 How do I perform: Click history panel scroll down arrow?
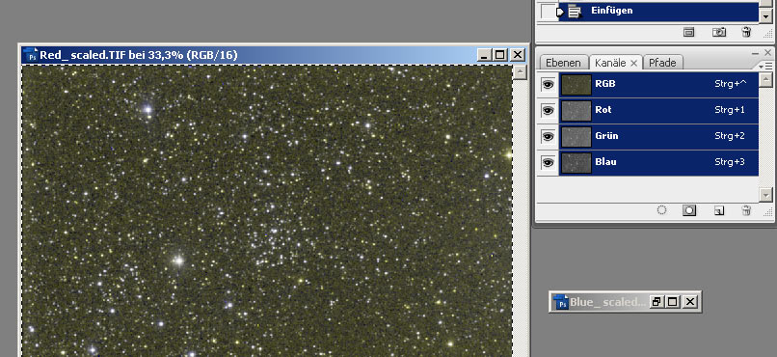tap(766, 16)
